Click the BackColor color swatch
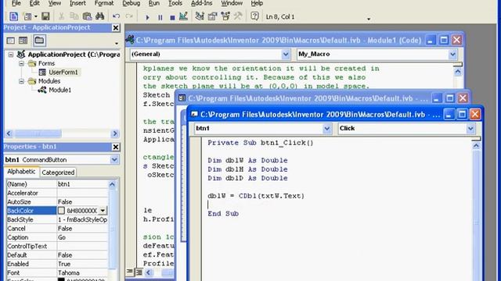Viewport: 501px width, 281px height. 61,211
